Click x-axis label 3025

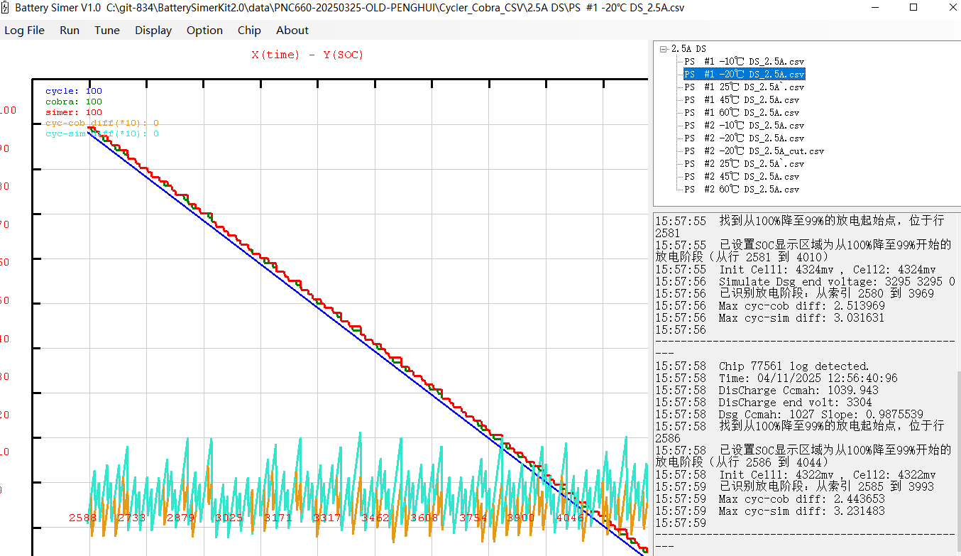[229, 518]
